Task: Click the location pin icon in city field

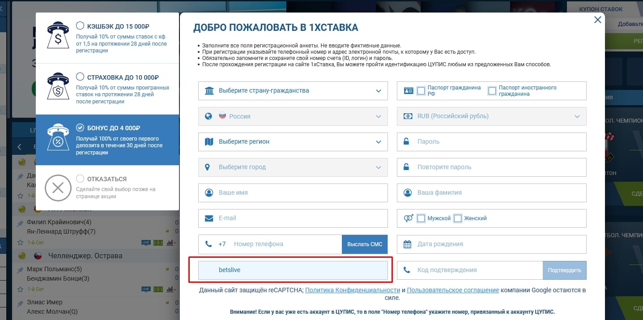Action: [x=207, y=167]
